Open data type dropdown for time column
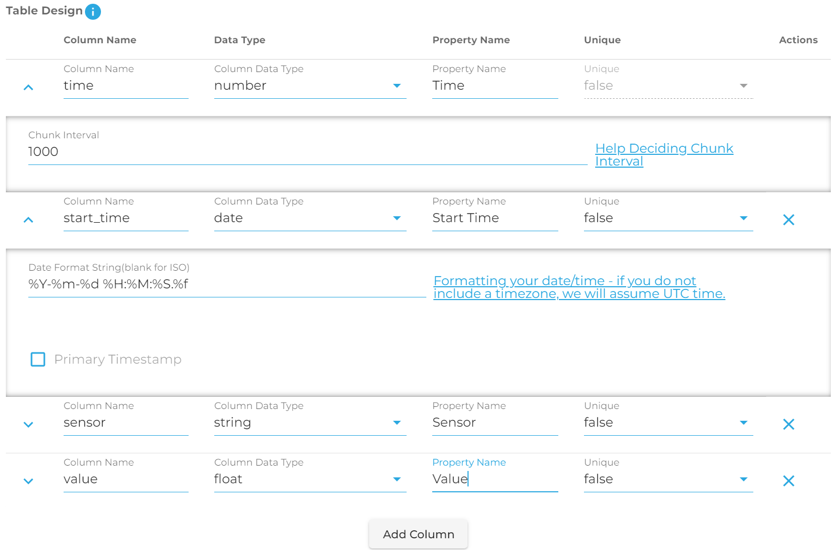 [310, 86]
